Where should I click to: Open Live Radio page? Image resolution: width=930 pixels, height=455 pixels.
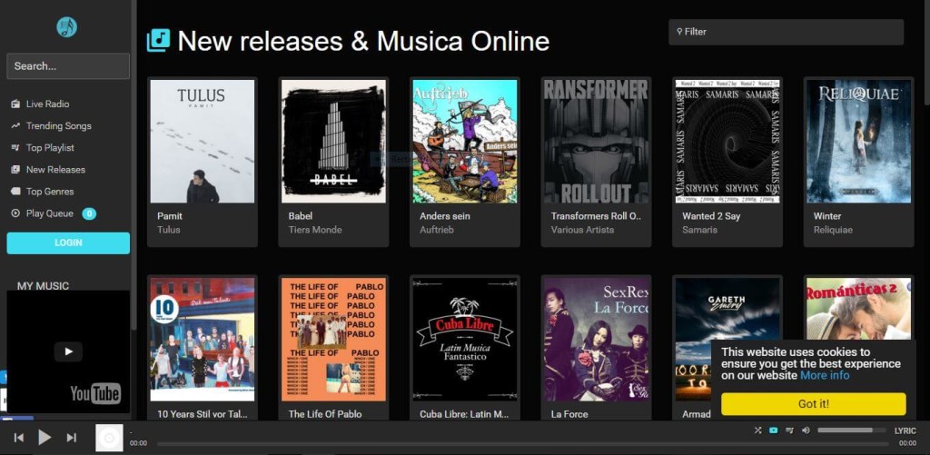coord(47,104)
